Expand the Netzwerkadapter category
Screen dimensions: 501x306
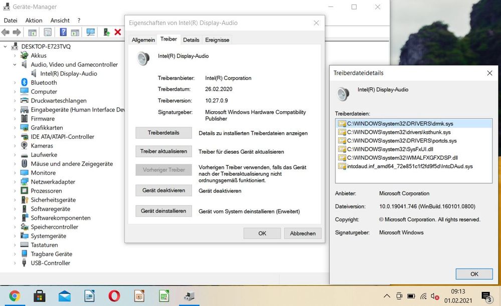(x=15, y=182)
